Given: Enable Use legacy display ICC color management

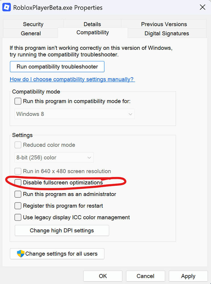Looking at the screenshot, I should (x=18, y=217).
